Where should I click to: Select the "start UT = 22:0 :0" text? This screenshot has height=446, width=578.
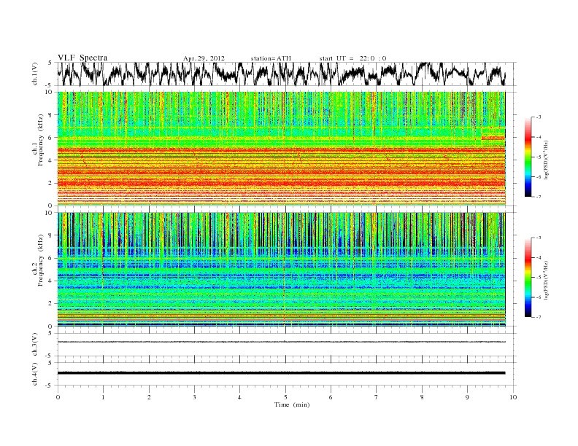(352, 58)
